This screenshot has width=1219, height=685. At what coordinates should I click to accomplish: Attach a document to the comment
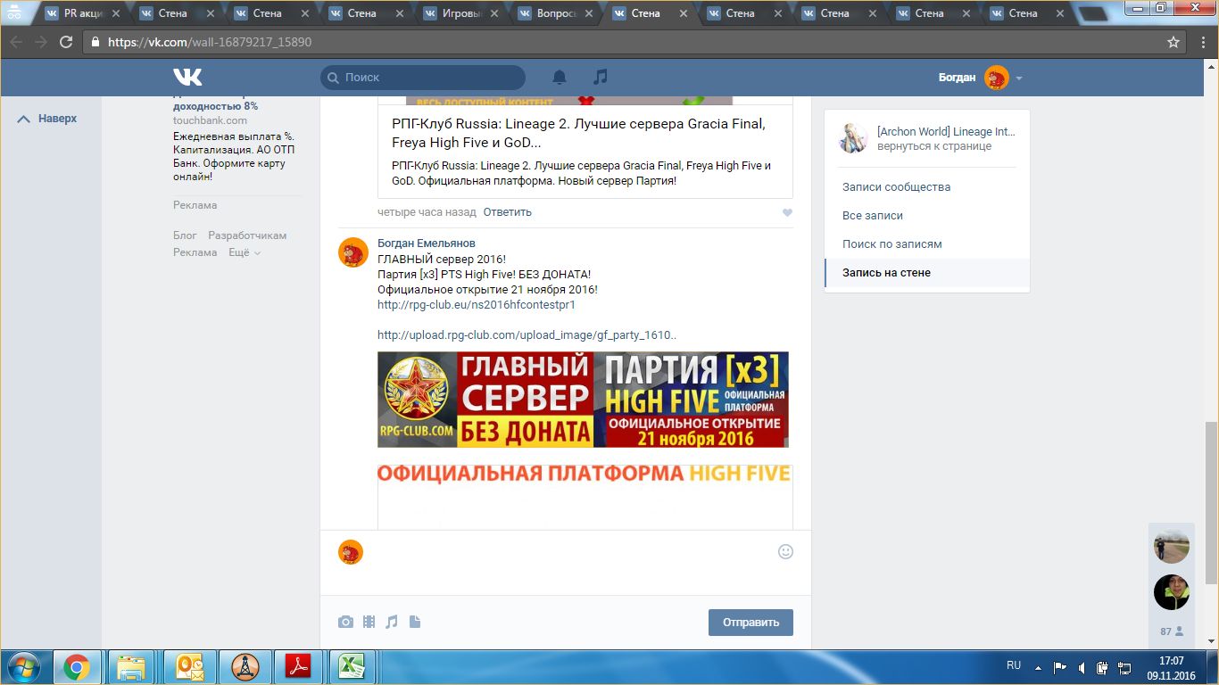tap(414, 622)
